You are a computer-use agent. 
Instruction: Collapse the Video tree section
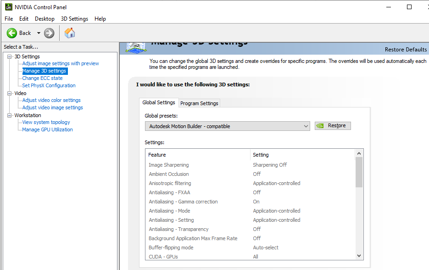tap(9, 93)
